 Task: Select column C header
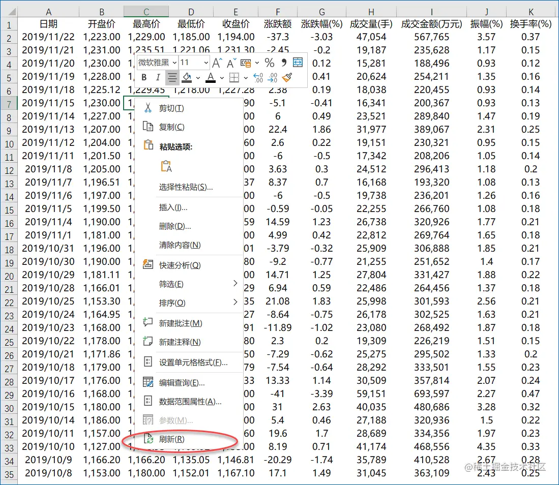146,10
